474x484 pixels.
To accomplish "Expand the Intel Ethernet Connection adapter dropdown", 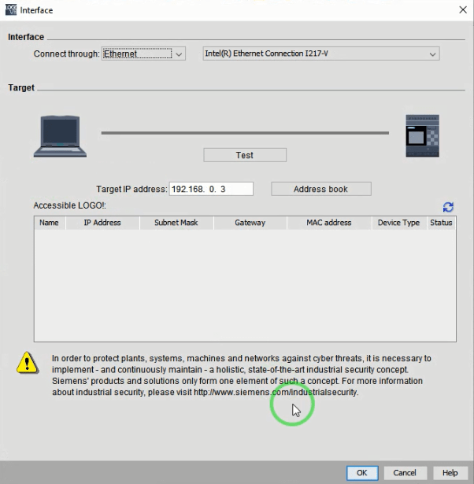I will pyautogui.click(x=320, y=54).
